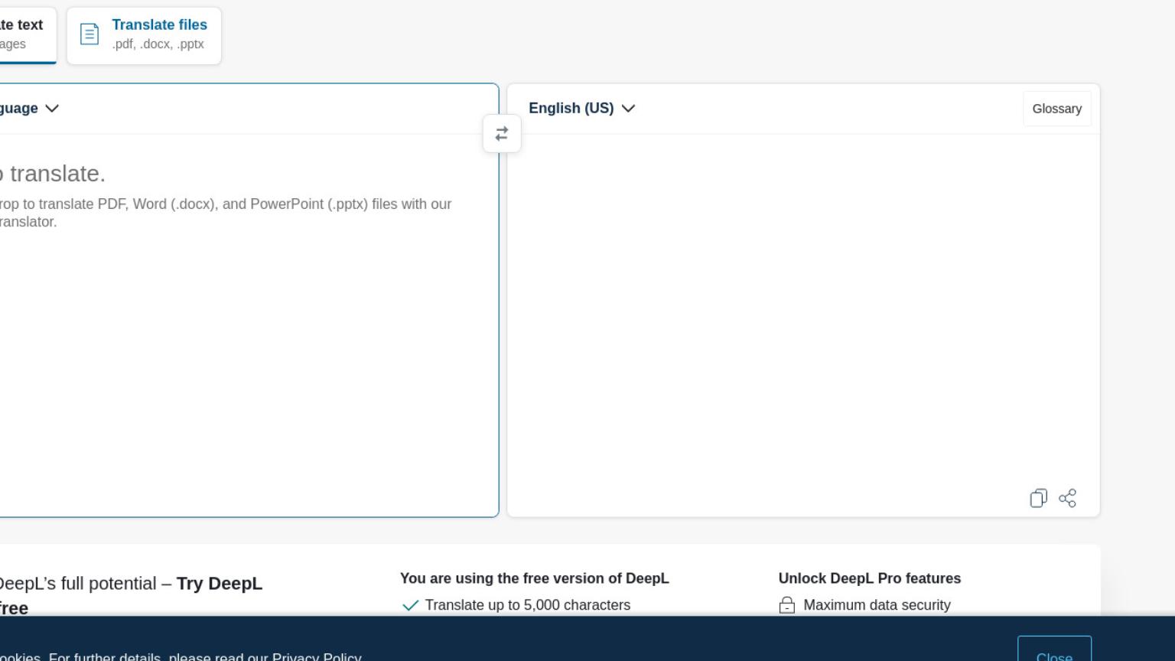Swap source and target languages
1175x661 pixels.
coord(502,134)
